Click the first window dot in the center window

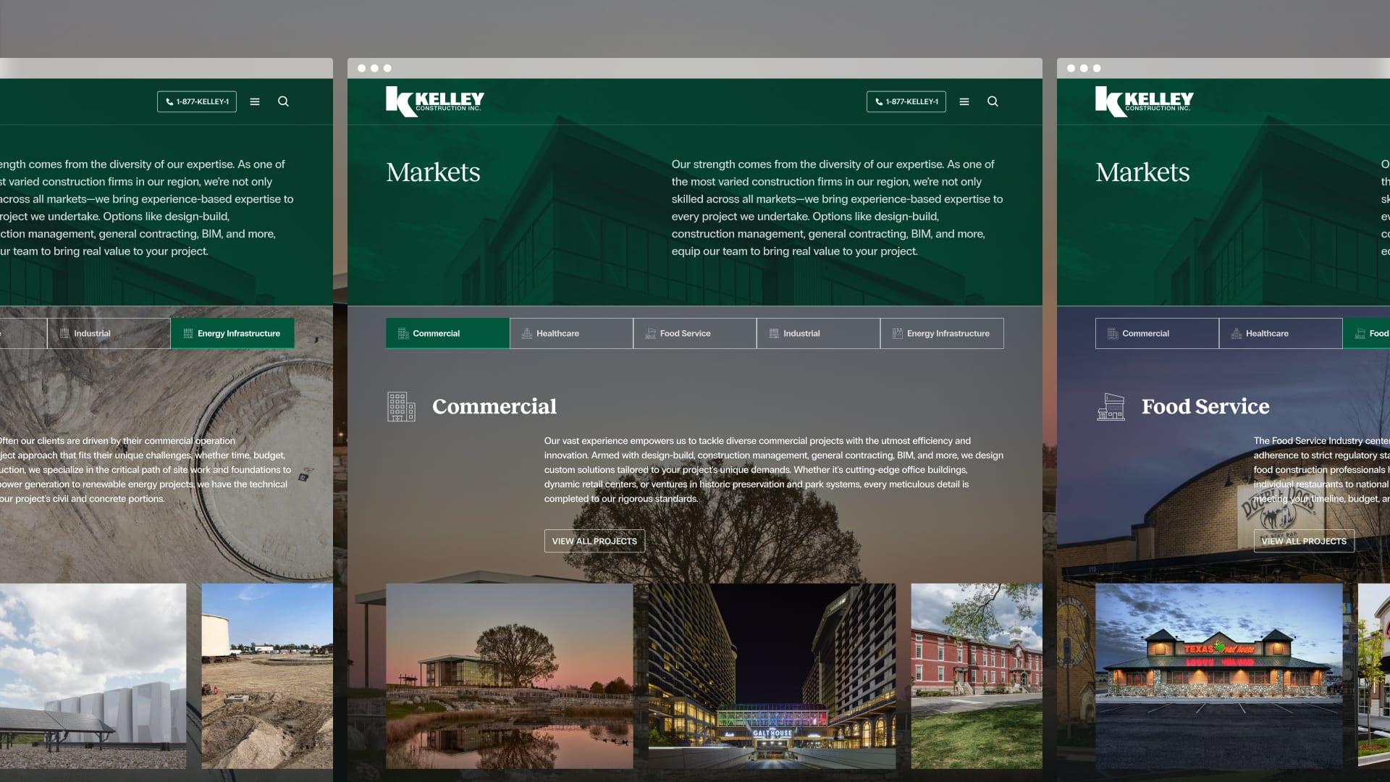coord(362,68)
